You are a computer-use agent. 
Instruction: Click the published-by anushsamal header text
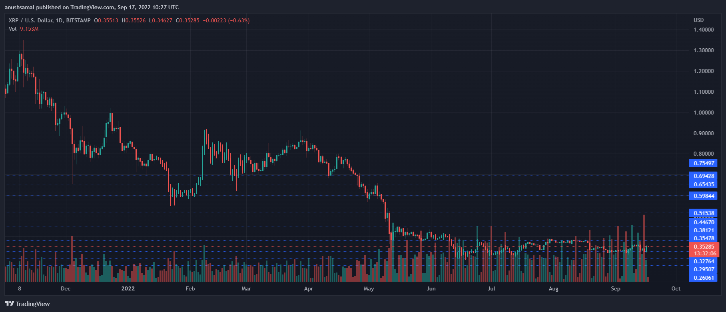(x=92, y=7)
